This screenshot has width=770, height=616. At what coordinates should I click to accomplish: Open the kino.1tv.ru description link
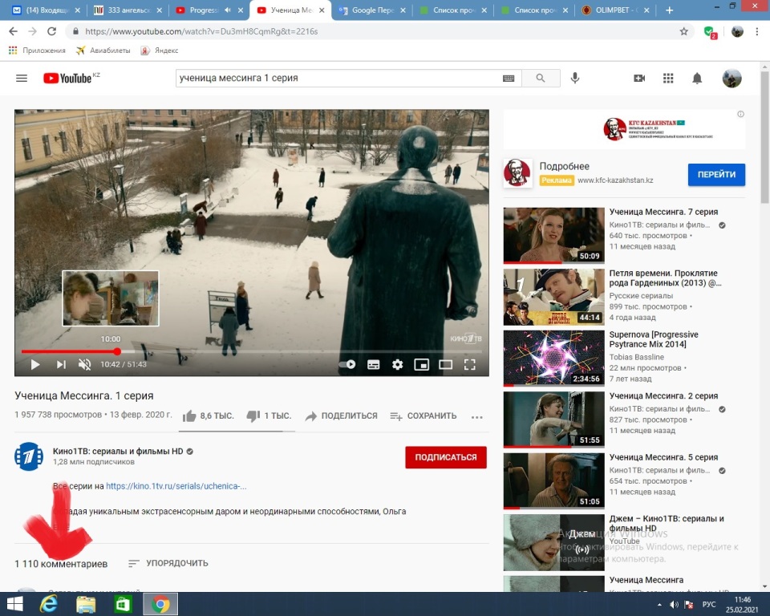point(176,486)
